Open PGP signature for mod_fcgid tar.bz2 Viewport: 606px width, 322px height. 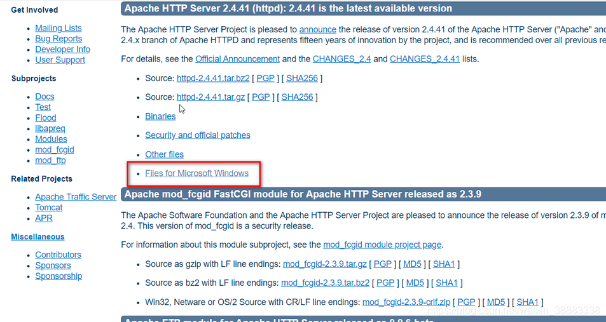(x=385, y=283)
